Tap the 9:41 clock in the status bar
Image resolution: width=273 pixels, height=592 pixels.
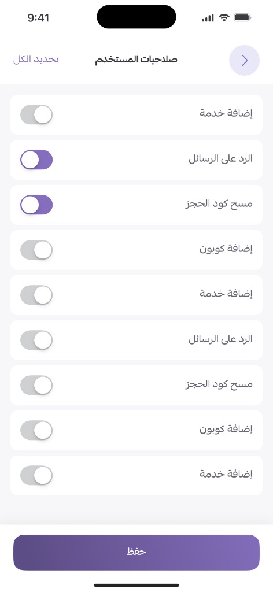pyautogui.click(x=38, y=18)
